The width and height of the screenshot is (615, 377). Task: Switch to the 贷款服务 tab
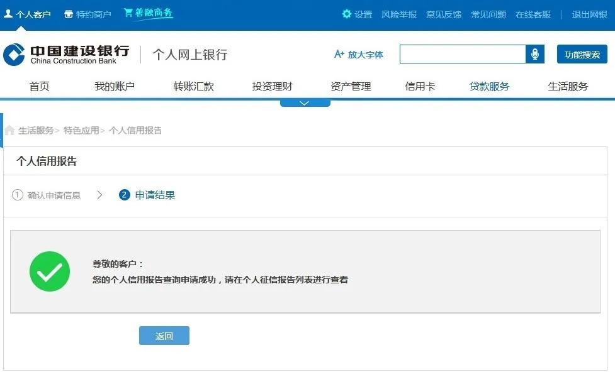click(x=490, y=86)
